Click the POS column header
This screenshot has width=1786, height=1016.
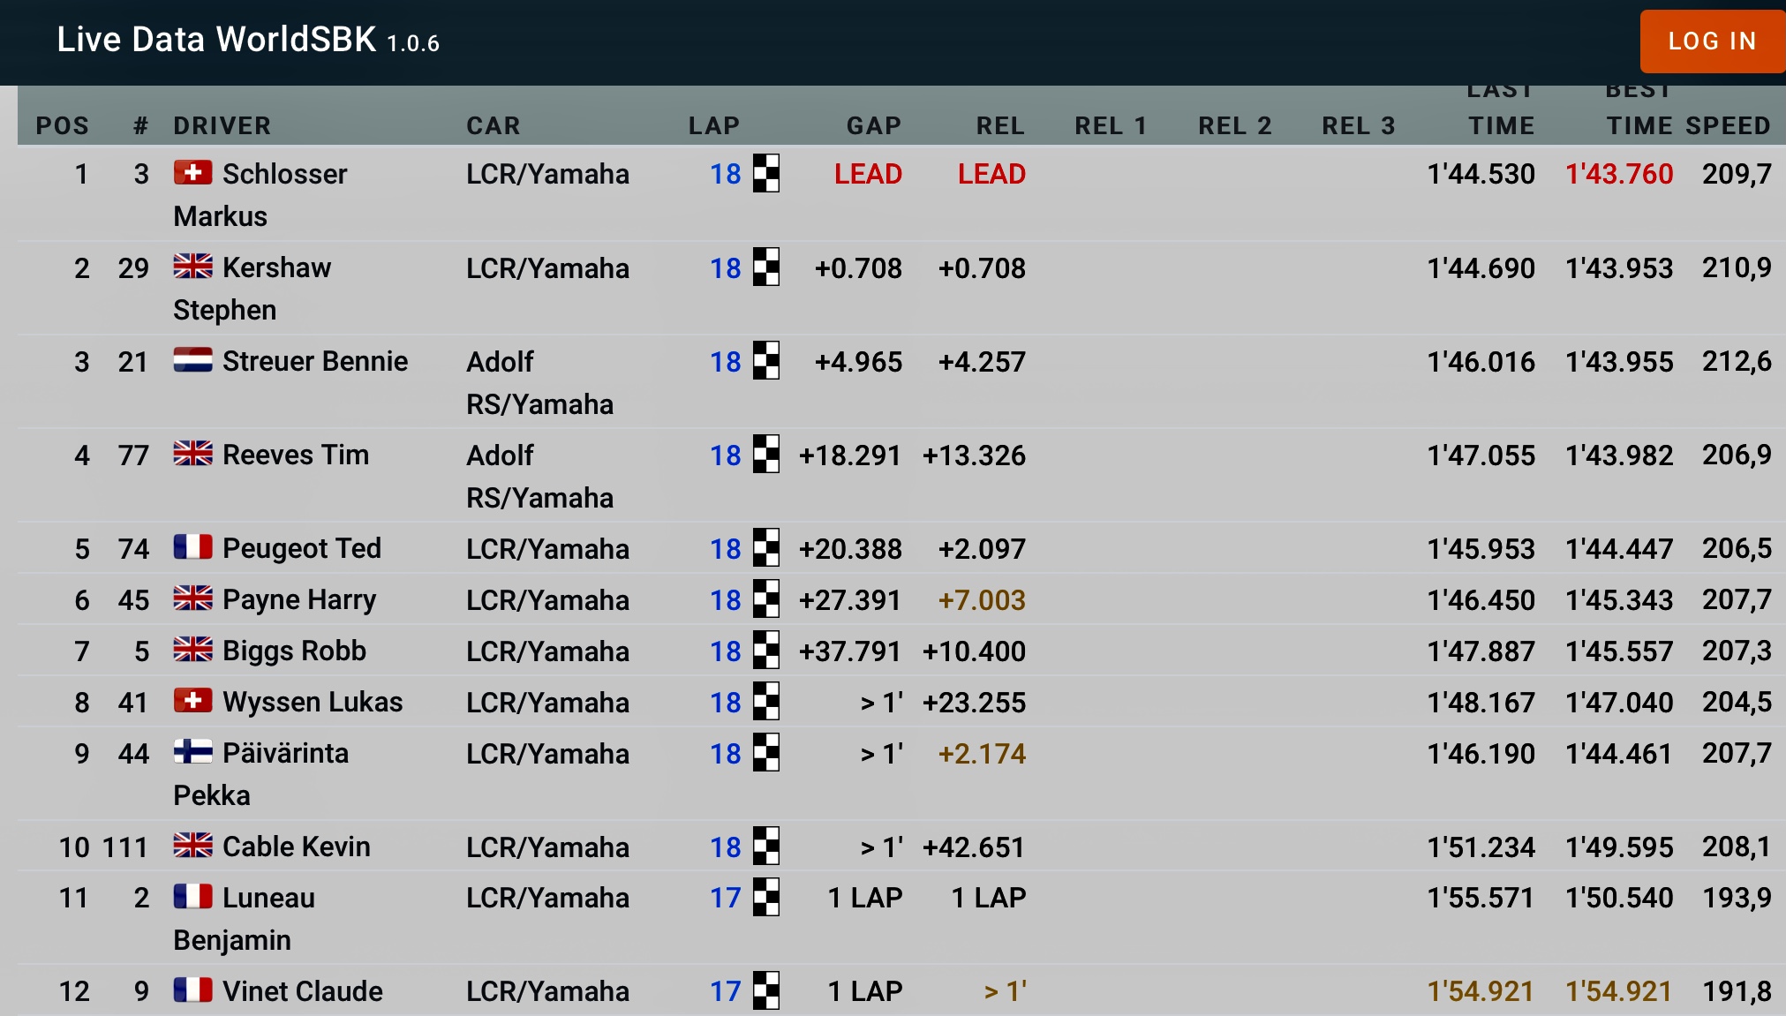click(62, 125)
